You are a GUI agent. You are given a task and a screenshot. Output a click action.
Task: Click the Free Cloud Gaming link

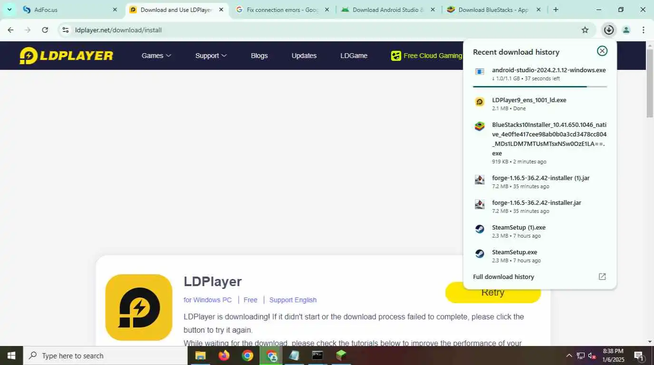click(433, 56)
